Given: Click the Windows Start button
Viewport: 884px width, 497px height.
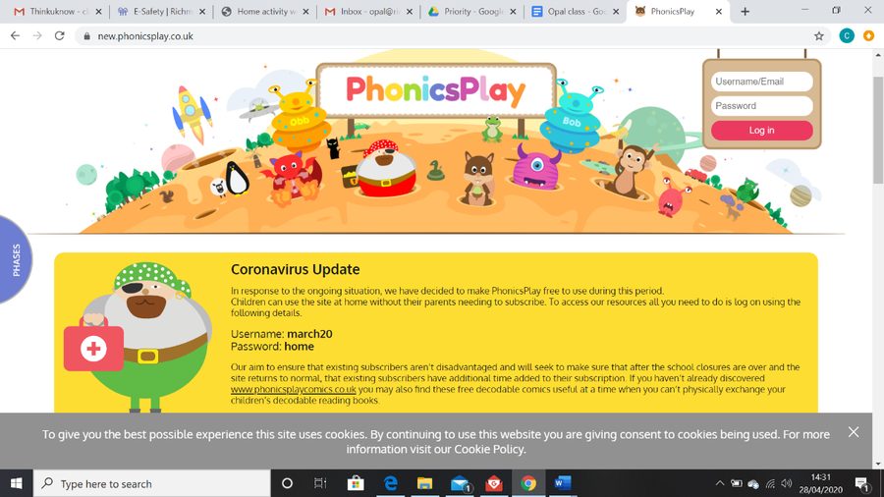Looking at the screenshot, I should click(x=17, y=483).
